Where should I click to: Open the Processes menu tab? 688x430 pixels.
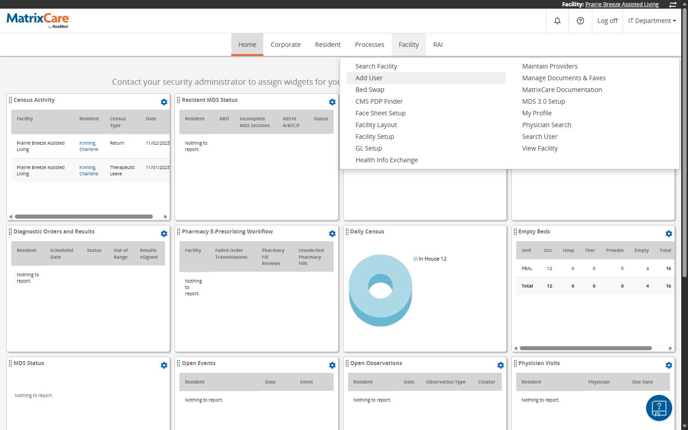coord(370,45)
